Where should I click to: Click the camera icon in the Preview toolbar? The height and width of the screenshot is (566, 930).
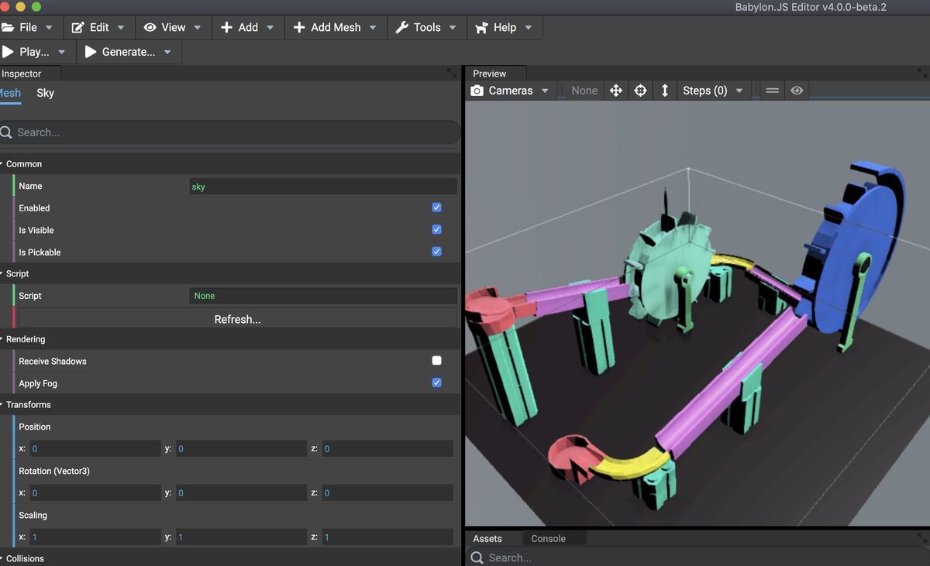click(477, 90)
